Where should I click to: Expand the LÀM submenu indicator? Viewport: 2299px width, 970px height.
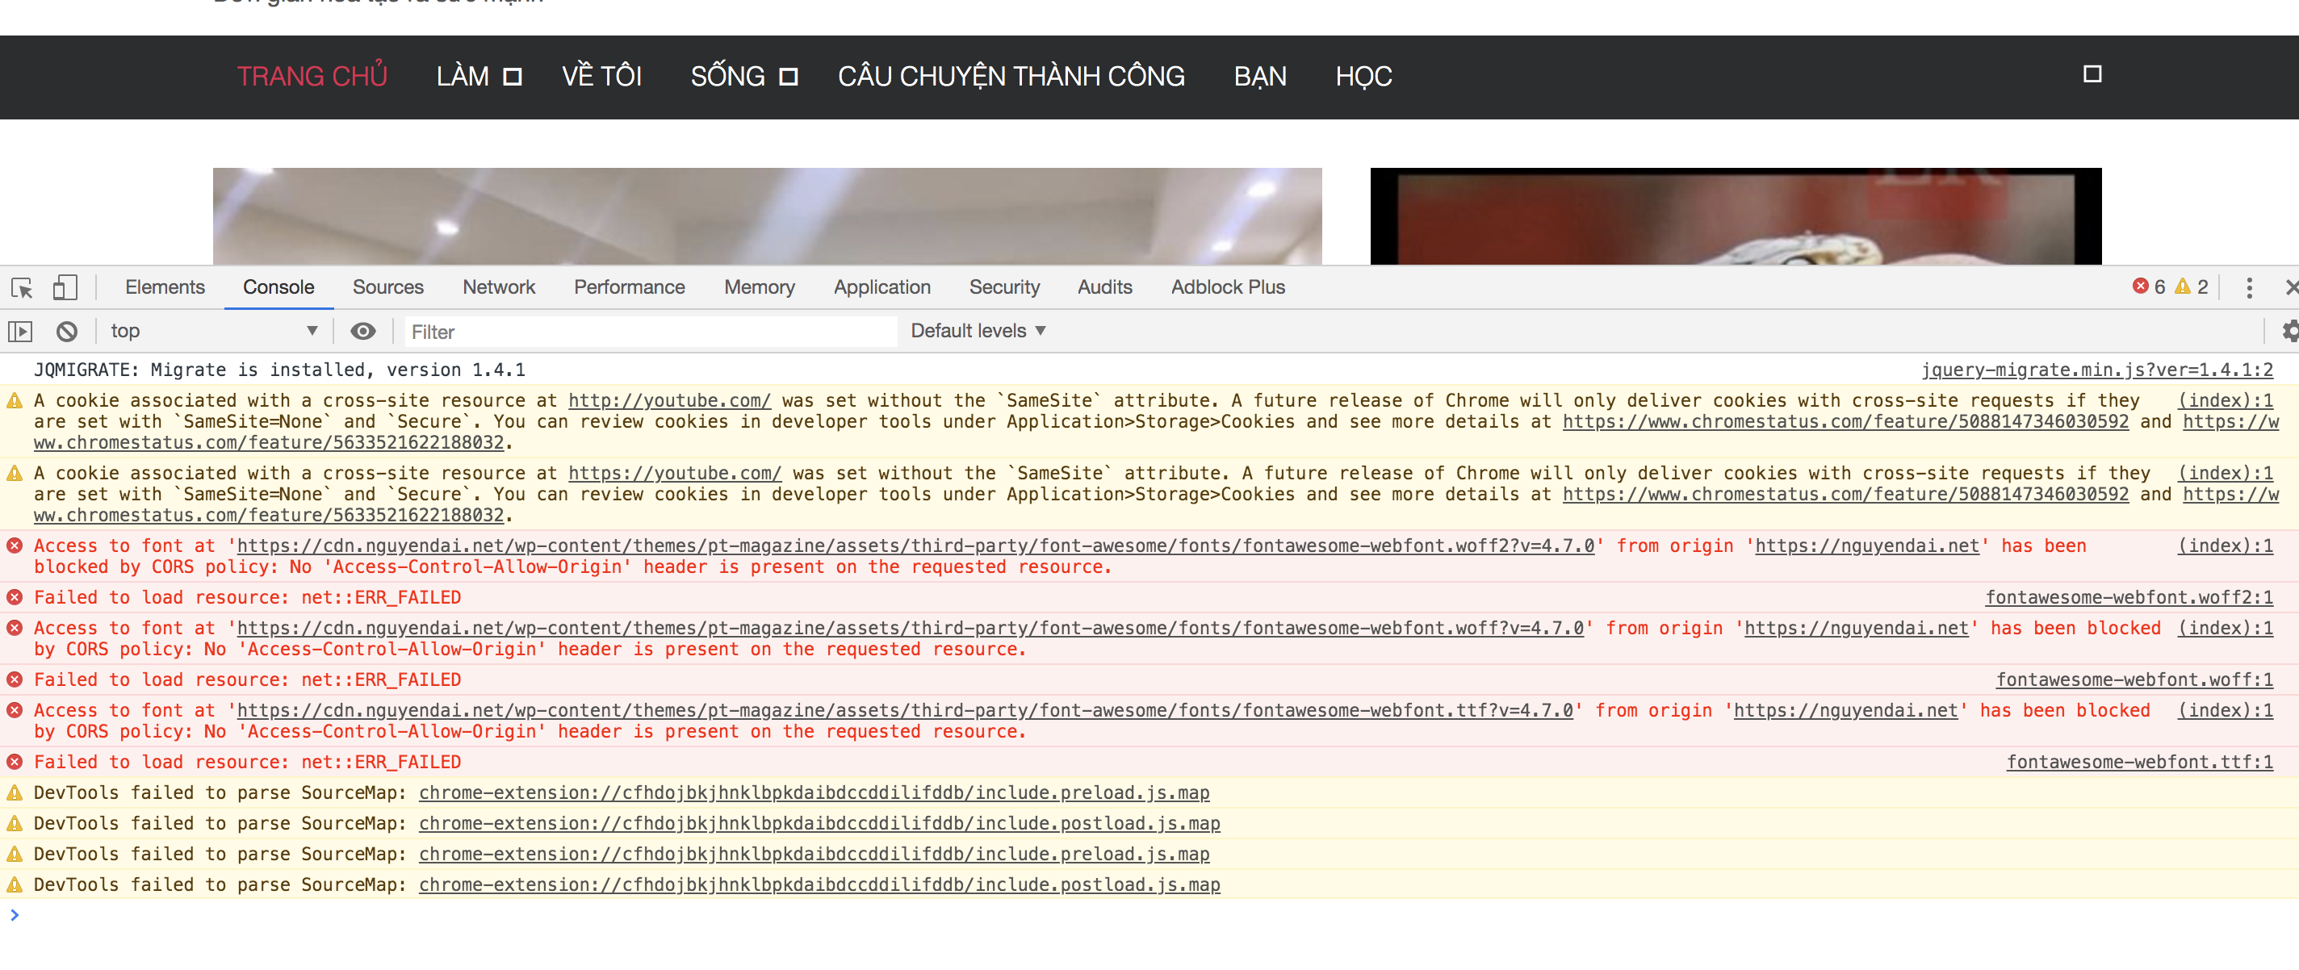point(513,77)
